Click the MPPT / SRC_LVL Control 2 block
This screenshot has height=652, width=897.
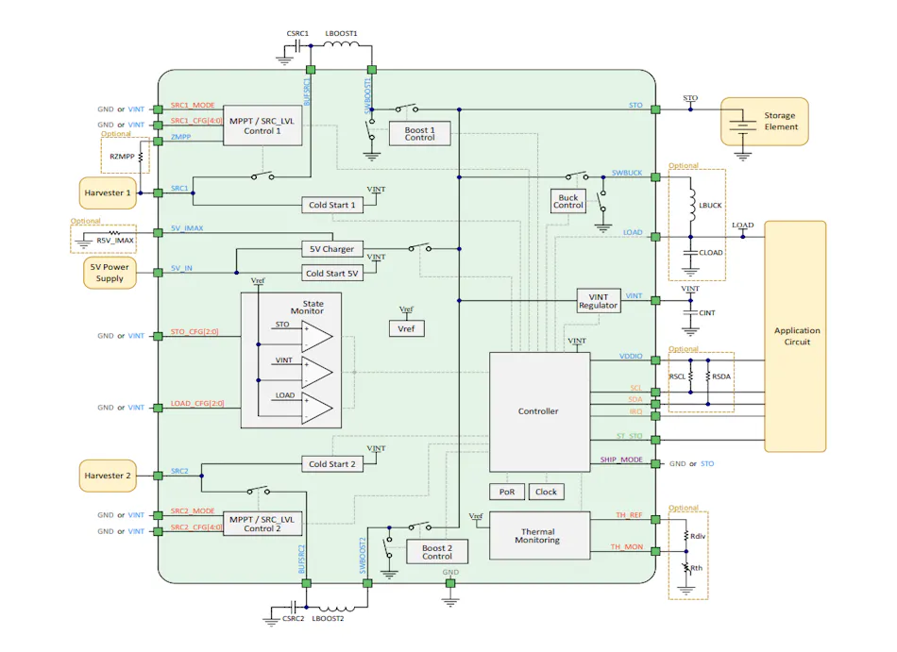tap(262, 524)
